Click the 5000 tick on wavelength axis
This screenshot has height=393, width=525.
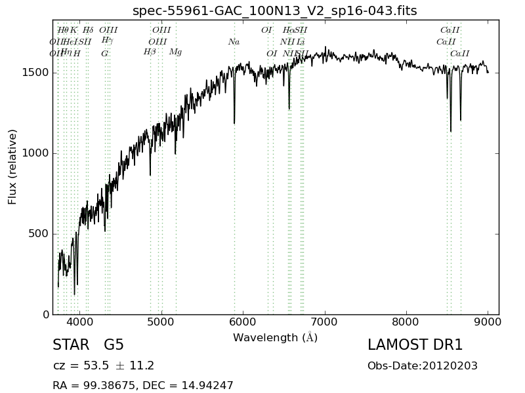(161, 322)
